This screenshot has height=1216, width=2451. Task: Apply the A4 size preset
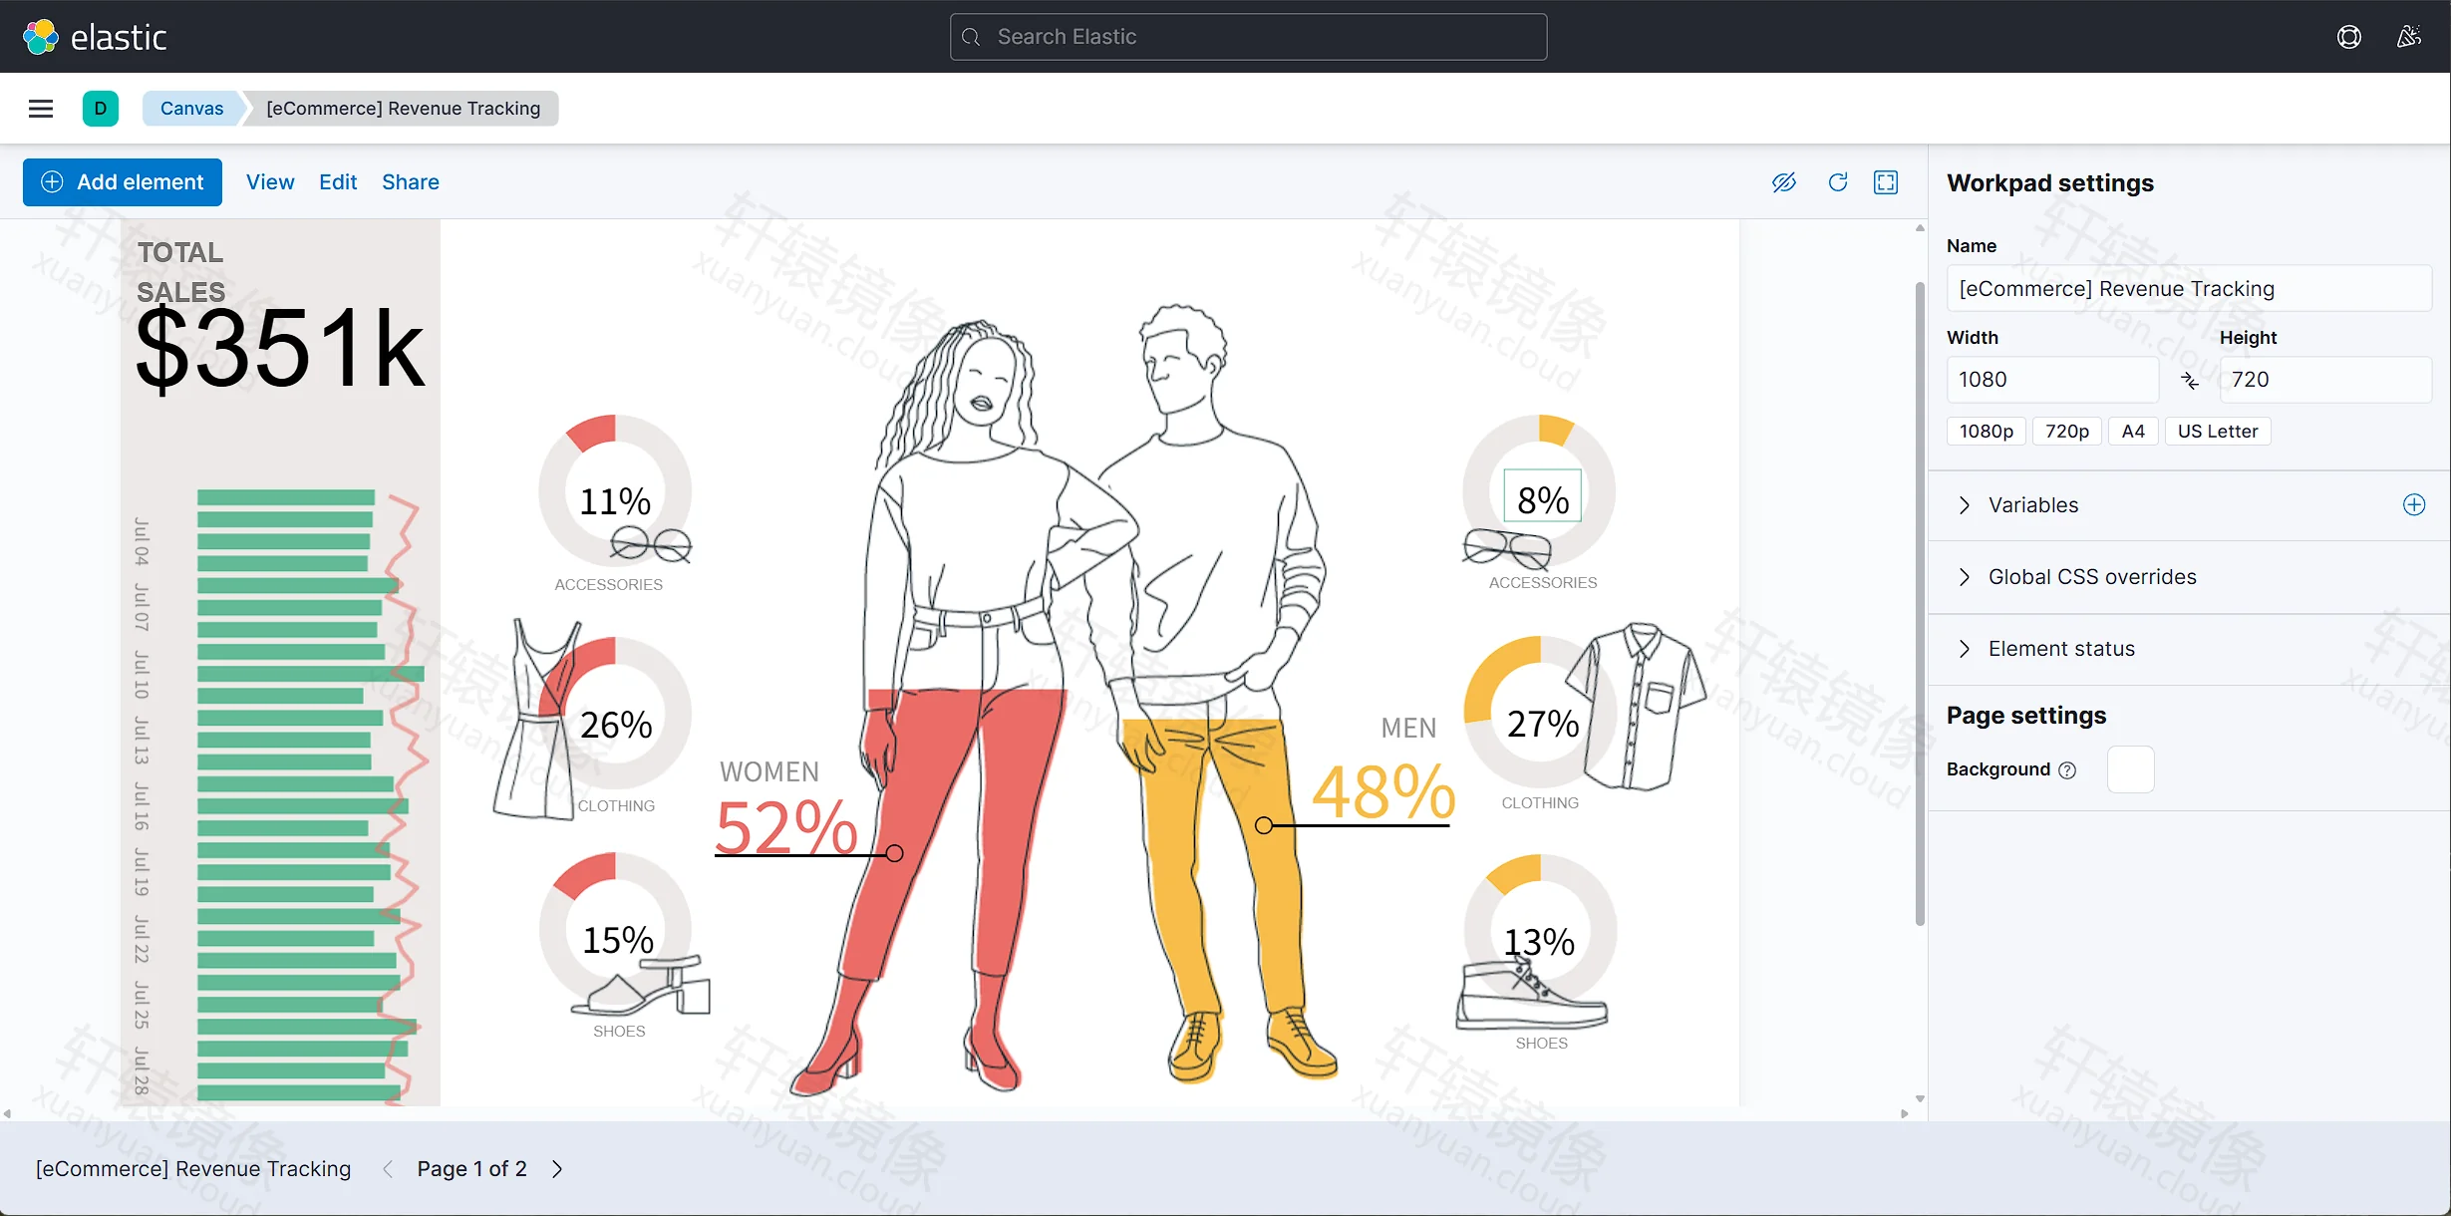[2133, 432]
